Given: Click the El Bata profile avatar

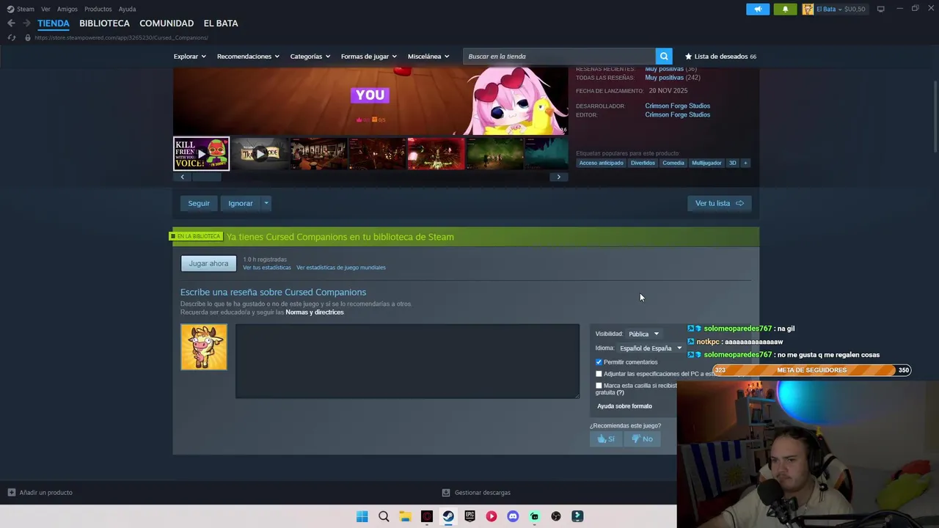Looking at the screenshot, I should (808, 9).
